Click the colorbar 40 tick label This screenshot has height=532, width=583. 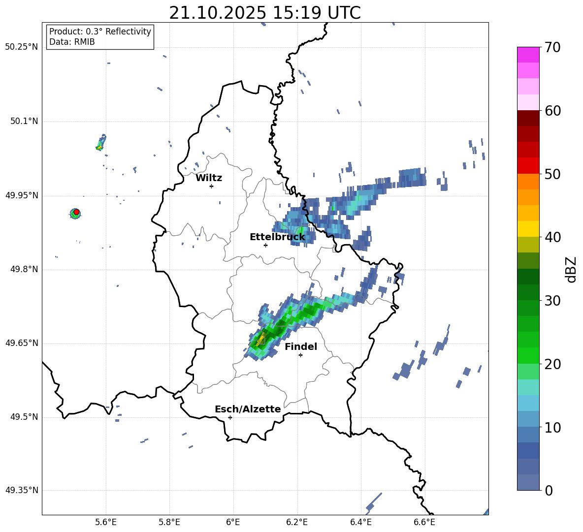click(552, 237)
